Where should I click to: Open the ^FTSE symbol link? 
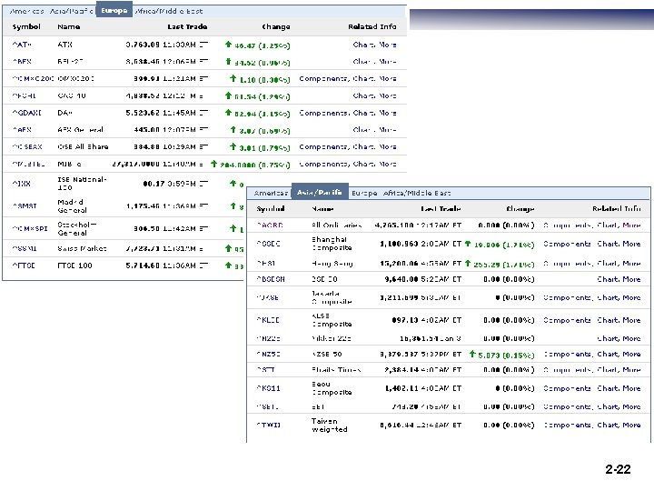(24, 266)
